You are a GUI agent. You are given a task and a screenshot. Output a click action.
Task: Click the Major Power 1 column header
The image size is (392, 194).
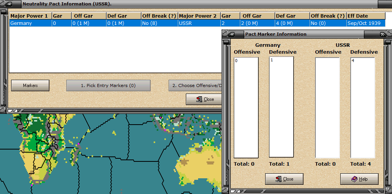[x=31, y=16]
